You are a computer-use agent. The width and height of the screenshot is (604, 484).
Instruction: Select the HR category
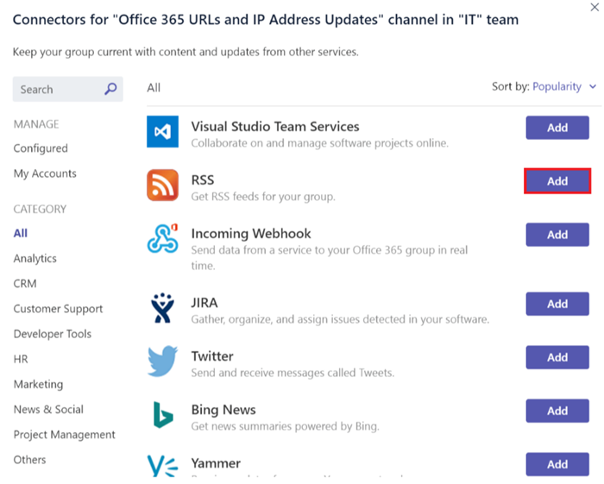(21, 359)
